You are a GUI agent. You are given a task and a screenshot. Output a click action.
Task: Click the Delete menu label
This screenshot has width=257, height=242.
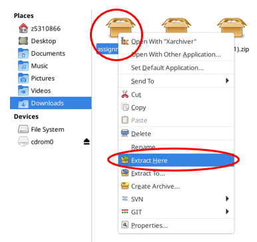(x=141, y=134)
